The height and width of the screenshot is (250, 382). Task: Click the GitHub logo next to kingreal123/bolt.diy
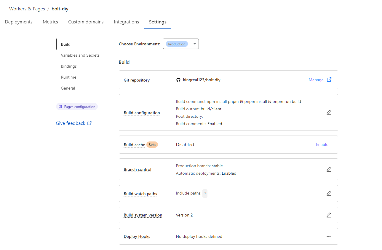[x=178, y=80]
